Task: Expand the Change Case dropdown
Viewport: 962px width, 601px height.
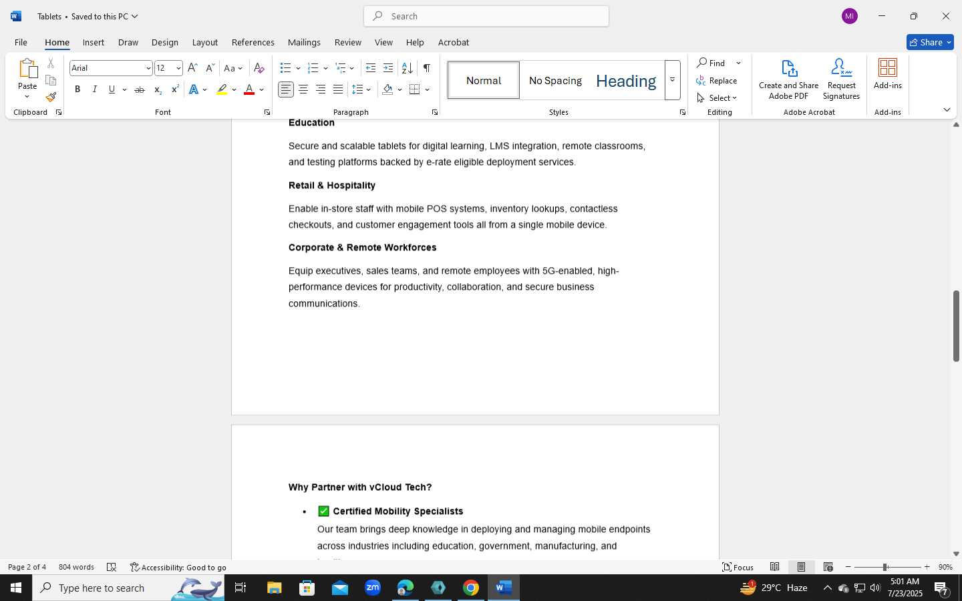Action: click(x=240, y=68)
